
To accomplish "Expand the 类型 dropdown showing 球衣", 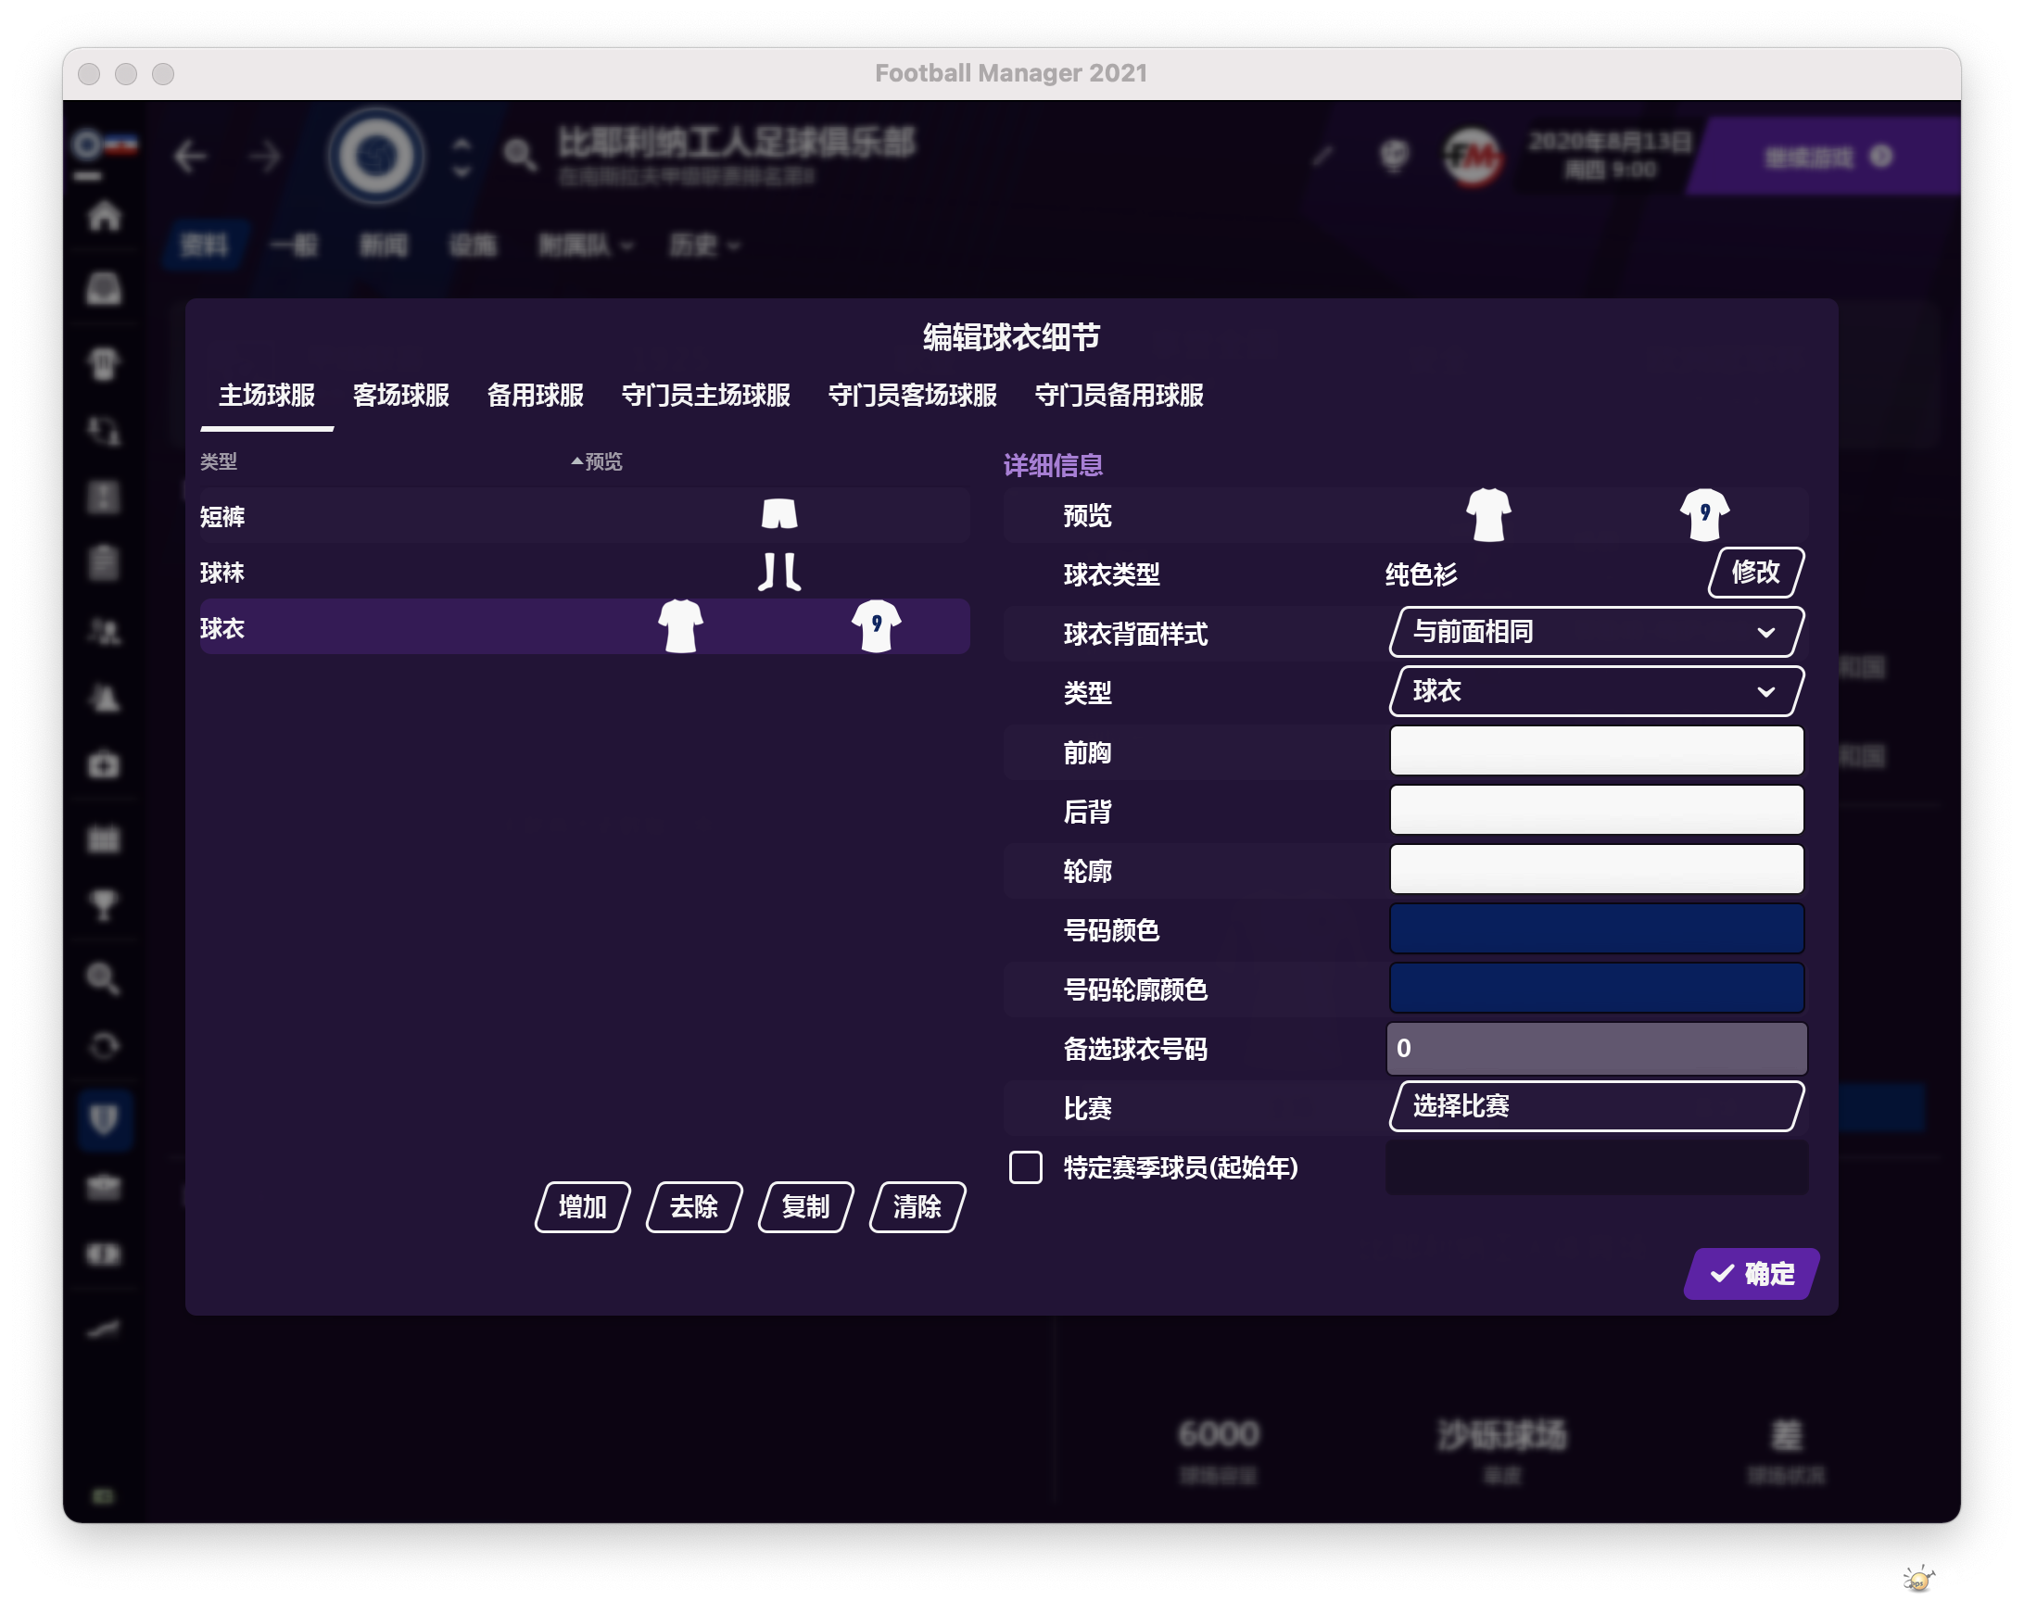I will [x=1596, y=691].
